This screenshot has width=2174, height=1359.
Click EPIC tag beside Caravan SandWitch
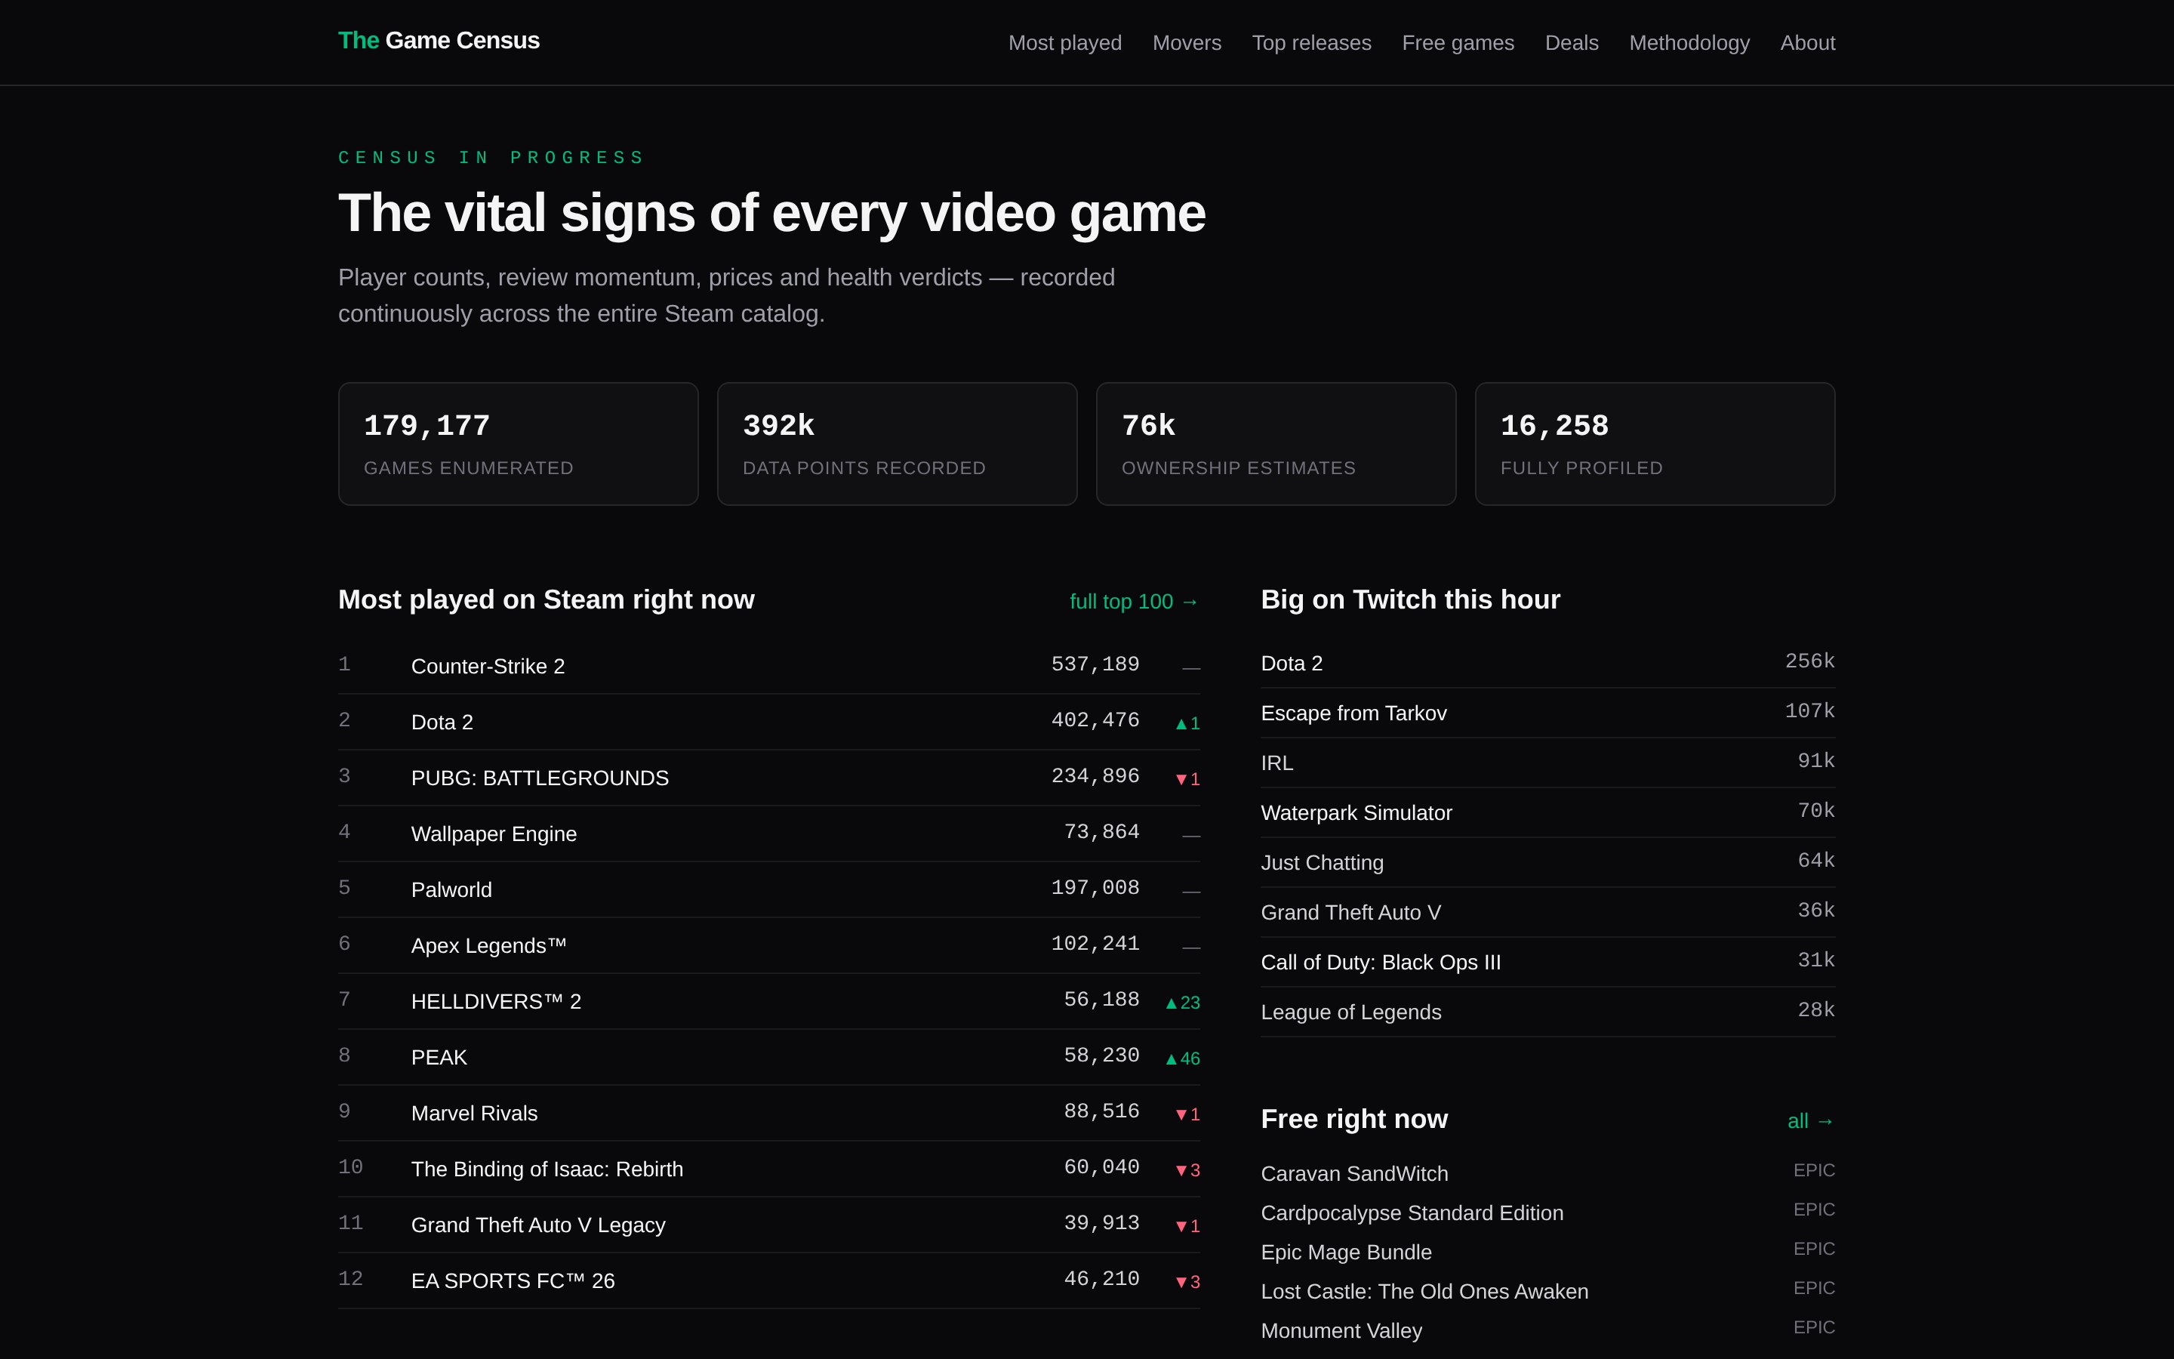click(1814, 1170)
